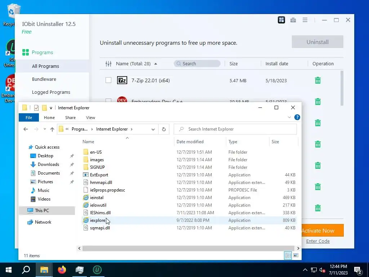Click Up one level arrow in Explorer
Image resolution: width=369 pixels, height=277 pixels.
[52, 129]
